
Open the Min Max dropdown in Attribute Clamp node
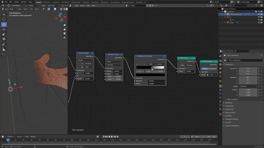(114, 65)
